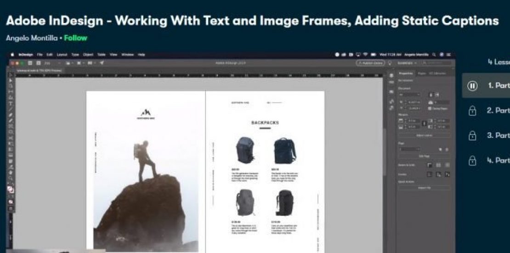Toggle the margins chain link constraint
Screen dimensions: 510x253
pyautogui.click(x=424, y=123)
